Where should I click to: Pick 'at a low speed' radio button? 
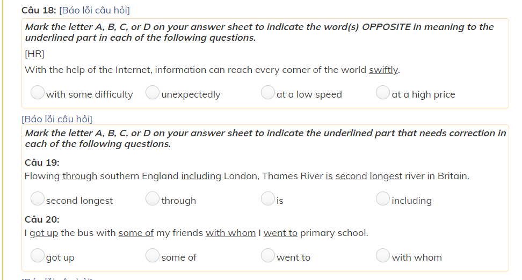[x=268, y=93]
